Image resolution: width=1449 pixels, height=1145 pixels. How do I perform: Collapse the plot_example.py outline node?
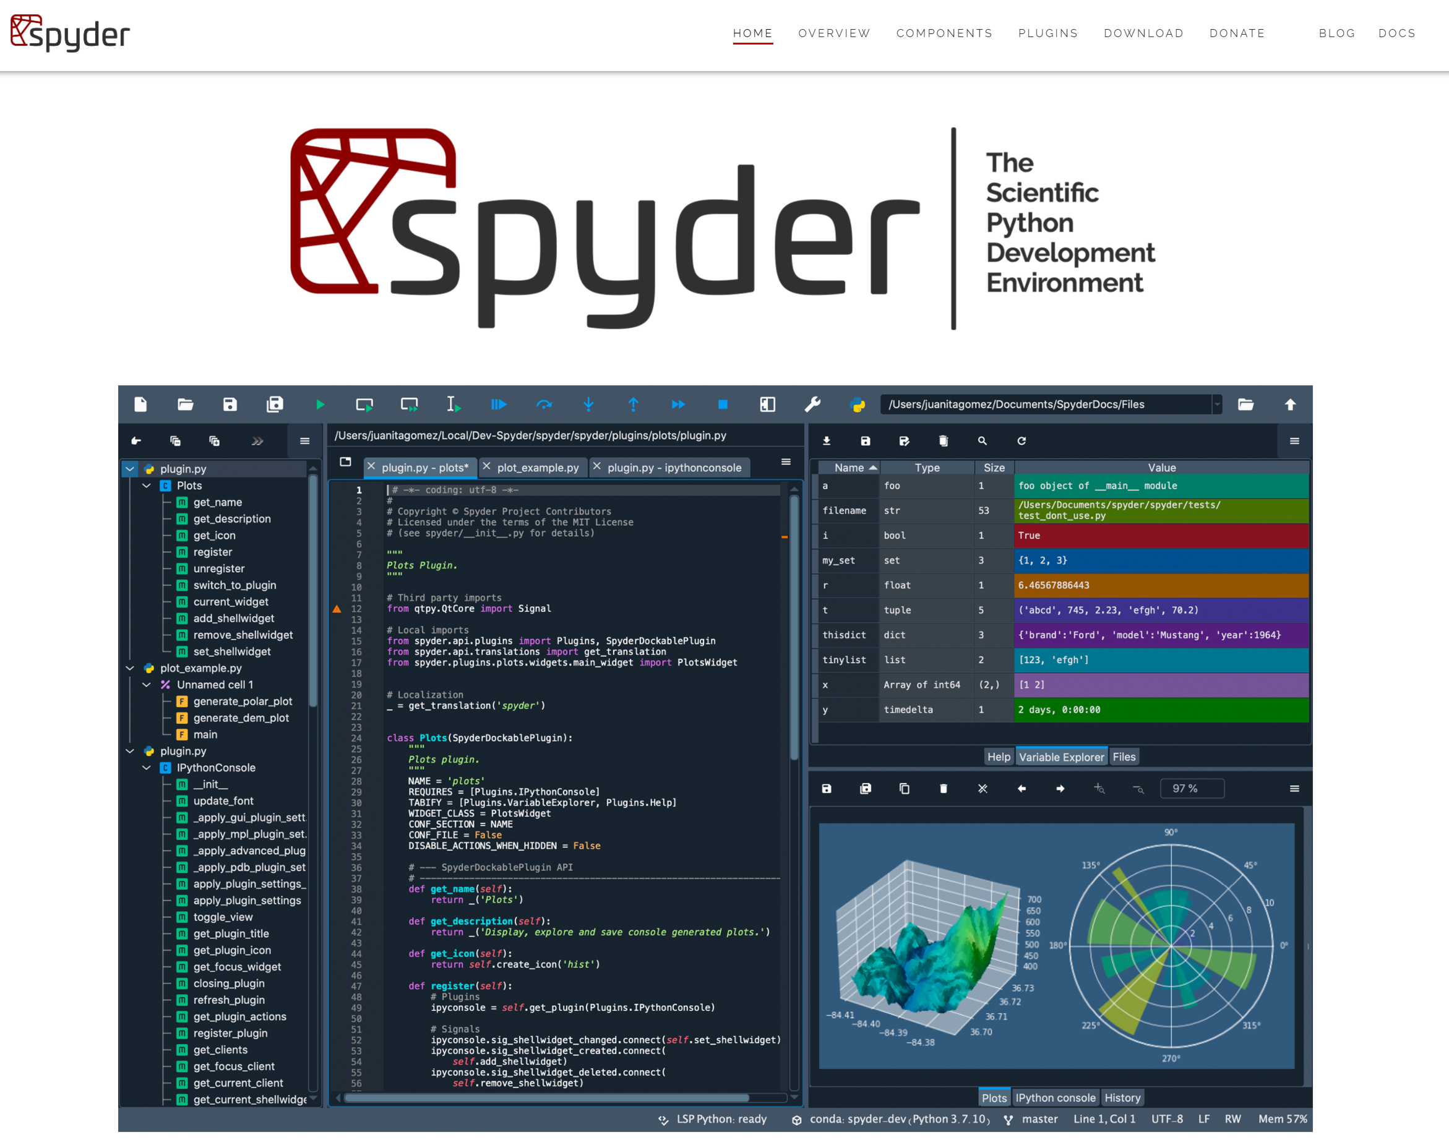[x=130, y=667]
